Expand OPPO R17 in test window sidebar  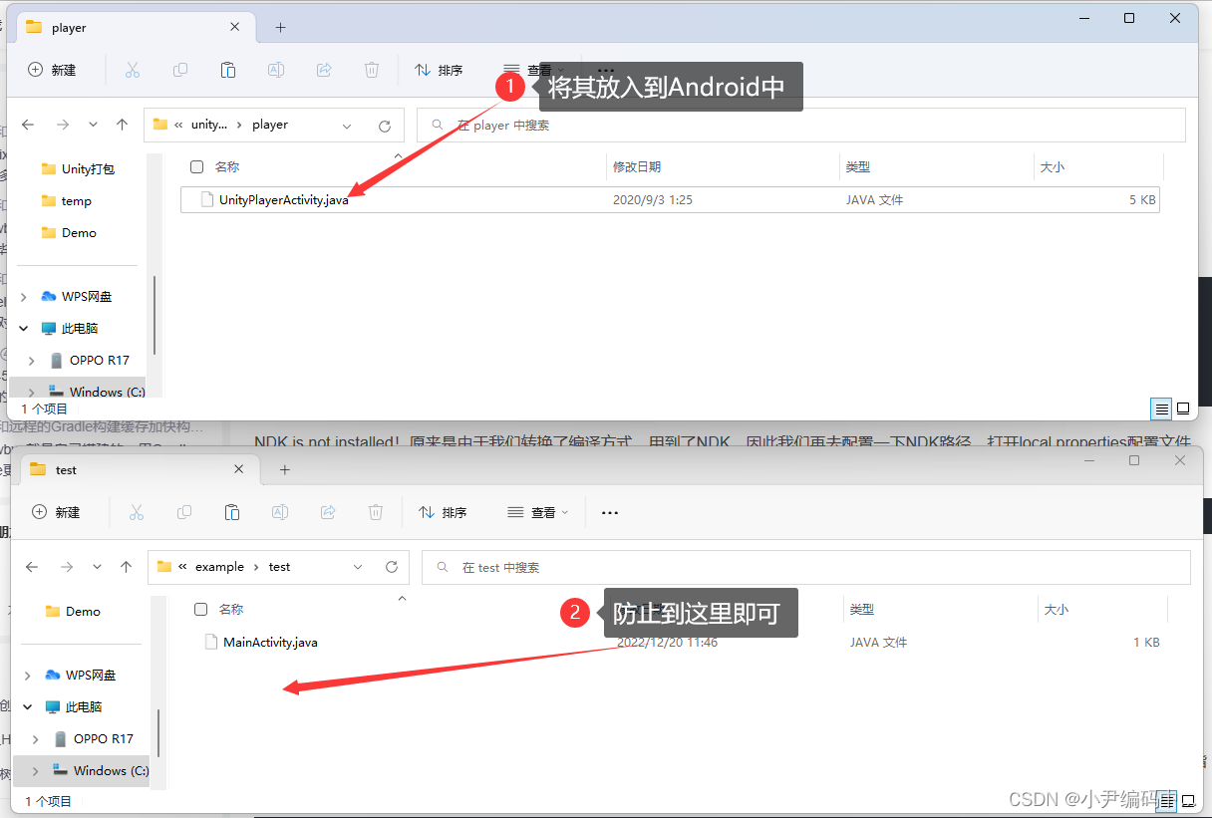pos(36,738)
